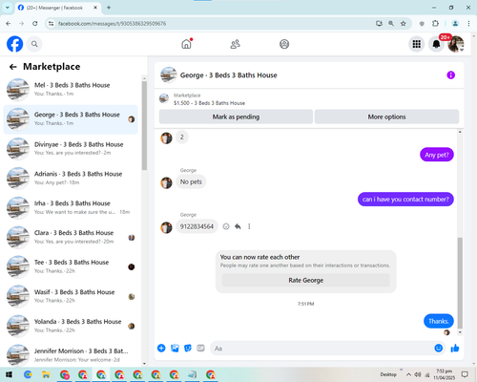Image resolution: width=477 pixels, height=382 pixels.
Task: Bookmark this page with the star
Action: coord(403,24)
